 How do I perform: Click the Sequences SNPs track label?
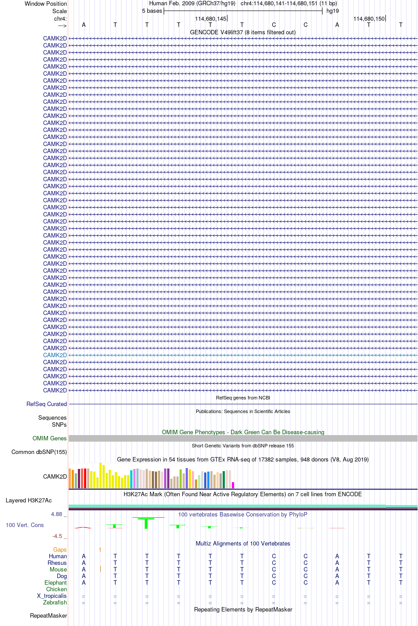click(52, 421)
